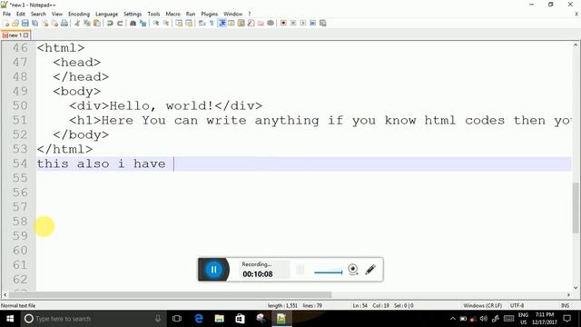The image size is (581, 327).
Task: Cut selection with the scissors icon
Action: 77,23
